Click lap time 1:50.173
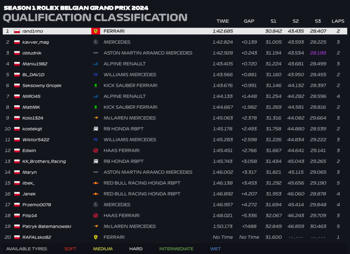350x254 pixels. [x=223, y=227]
